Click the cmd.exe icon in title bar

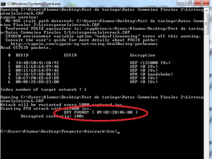click(3, 4)
